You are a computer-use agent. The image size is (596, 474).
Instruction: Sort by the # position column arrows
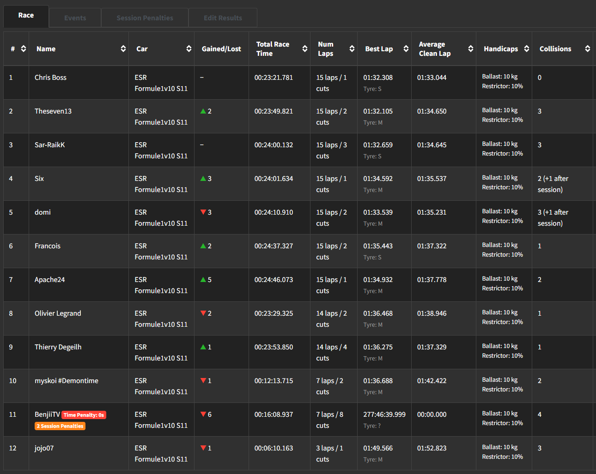click(24, 49)
